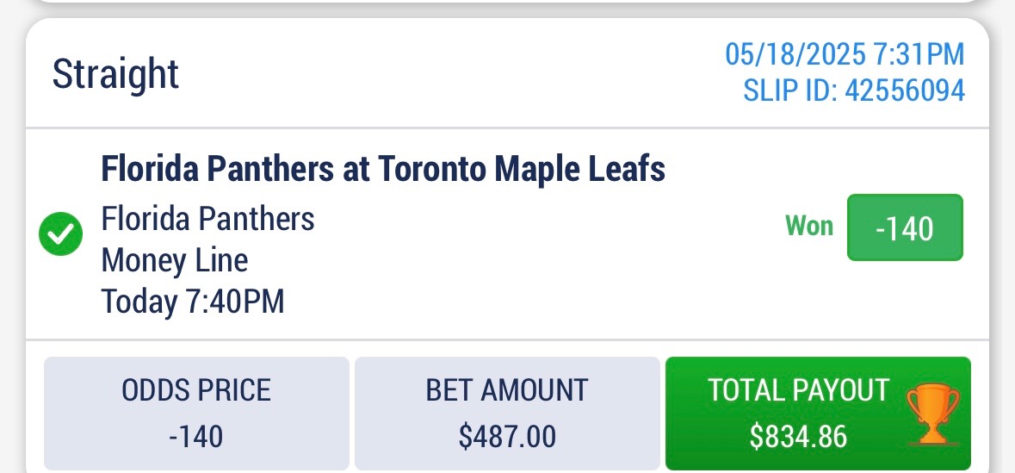Click the BET AMOUNT label
Screen dimensions: 1015x473
[x=507, y=390]
